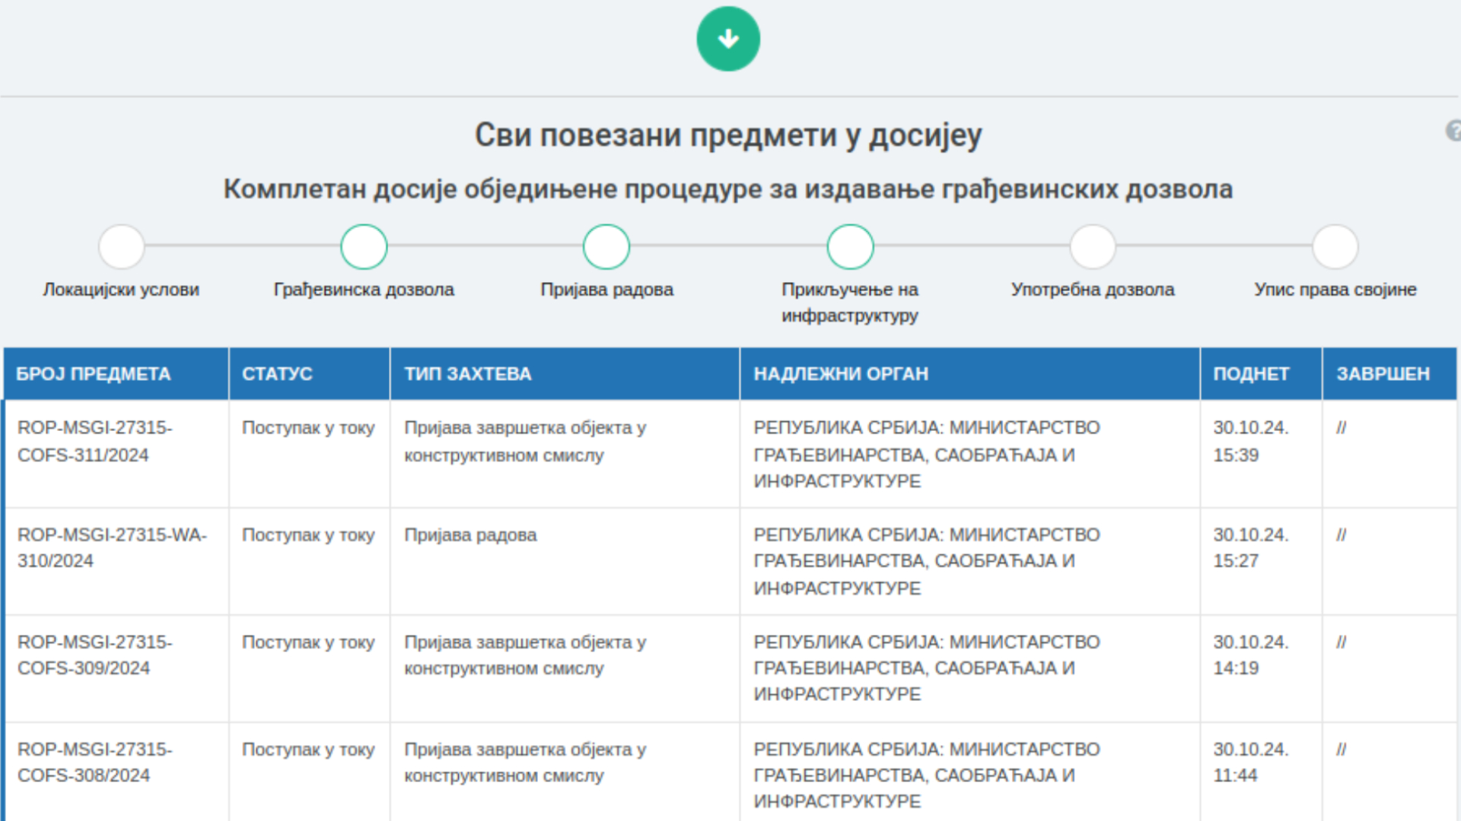The width and height of the screenshot is (1461, 821).
Task: Click the БРОЈ ПРЕДМЕТА column header
Action: coord(116,374)
